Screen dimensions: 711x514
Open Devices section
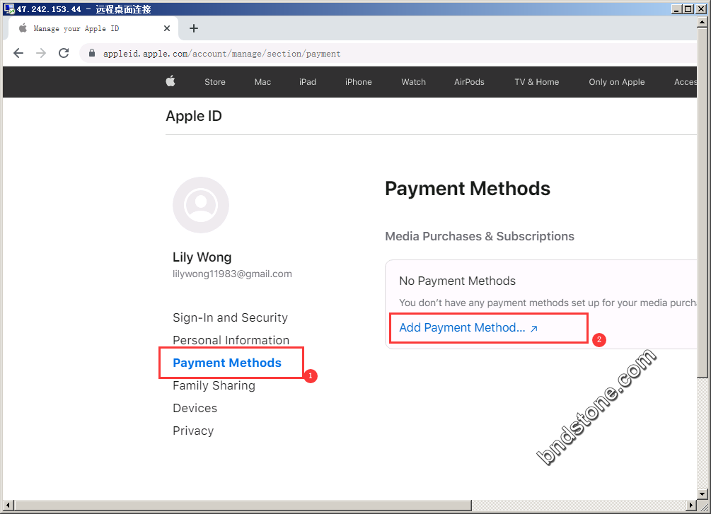tap(195, 409)
